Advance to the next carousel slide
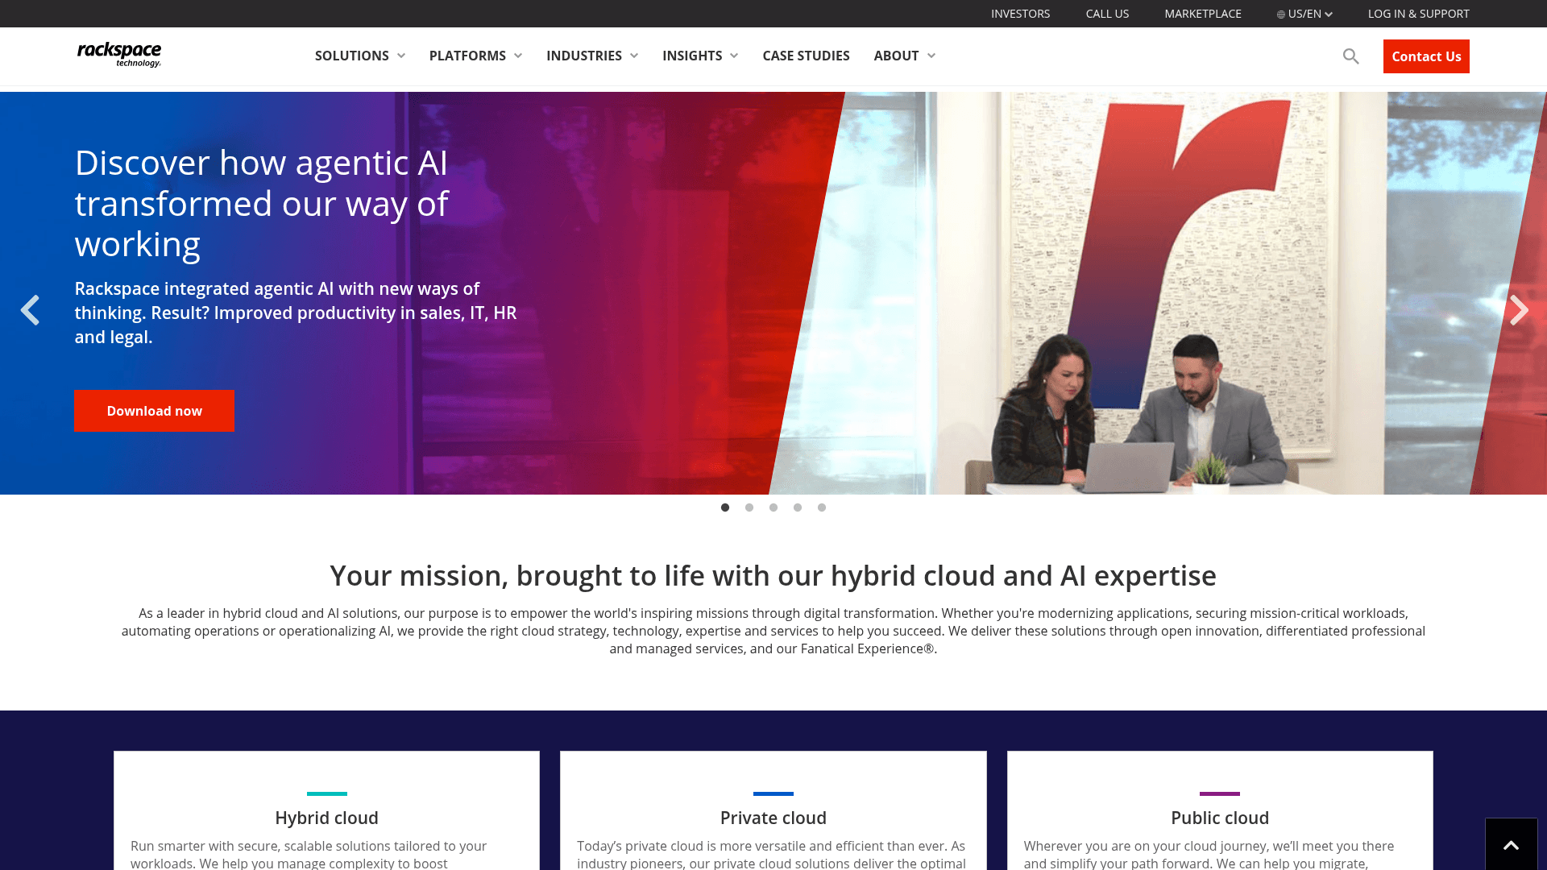The height and width of the screenshot is (870, 1547). 1518,310
